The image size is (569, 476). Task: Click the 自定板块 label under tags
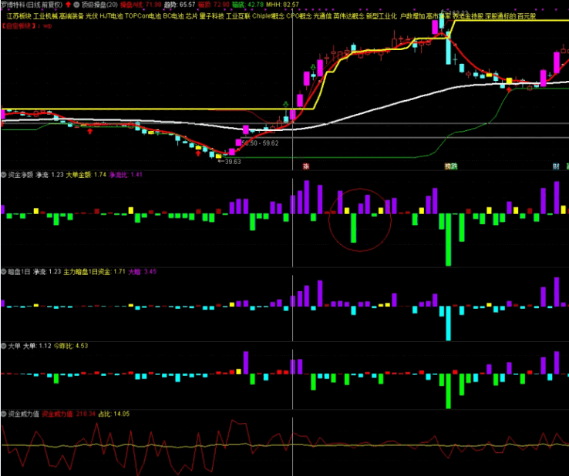click(x=20, y=26)
